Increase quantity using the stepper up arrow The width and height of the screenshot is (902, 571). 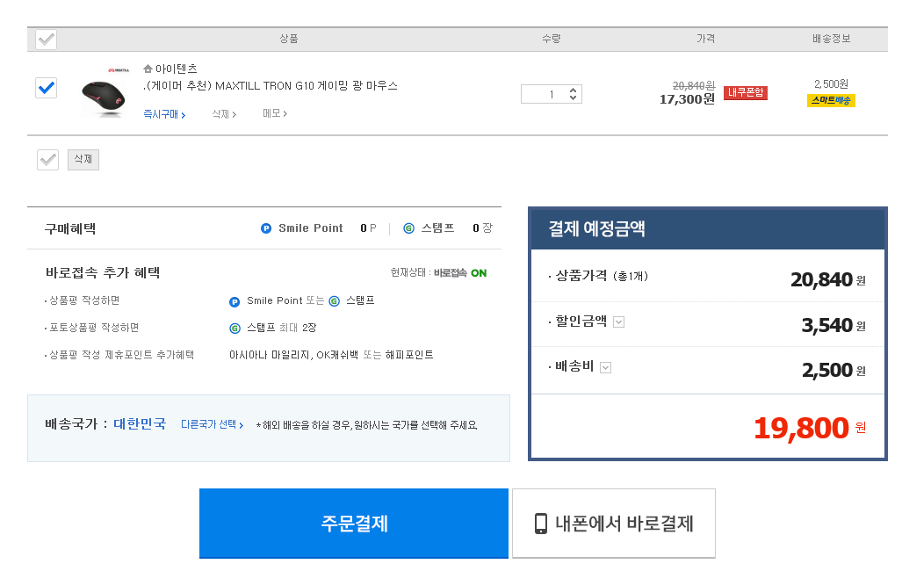point(573,90)
